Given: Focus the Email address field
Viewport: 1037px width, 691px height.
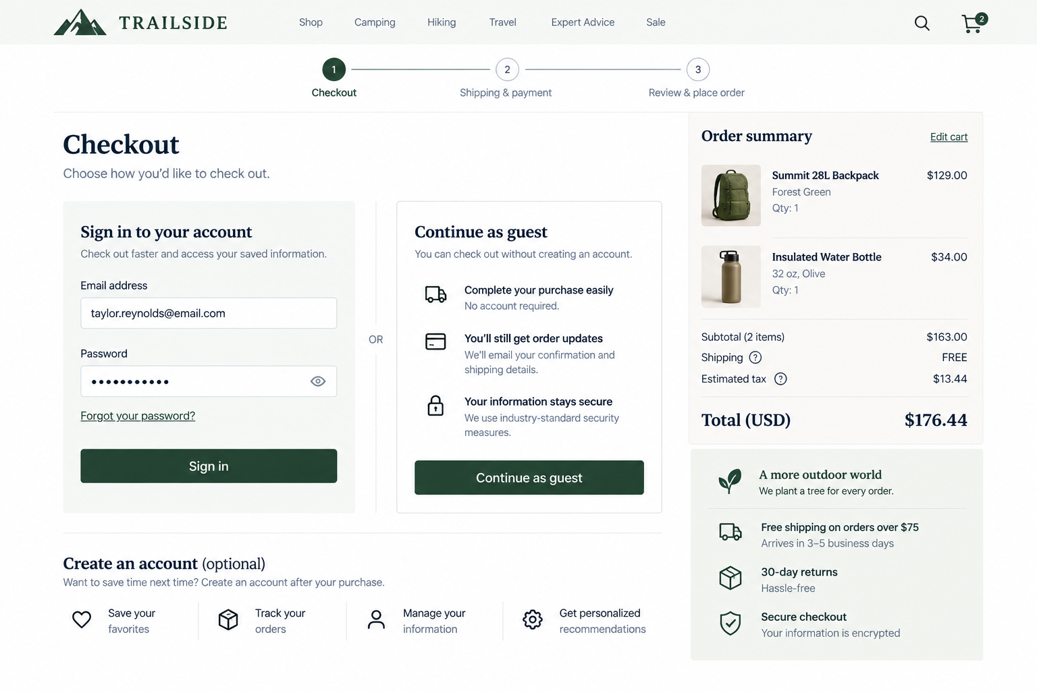Looking at the screenshot, I should click(x=209, y=313).
